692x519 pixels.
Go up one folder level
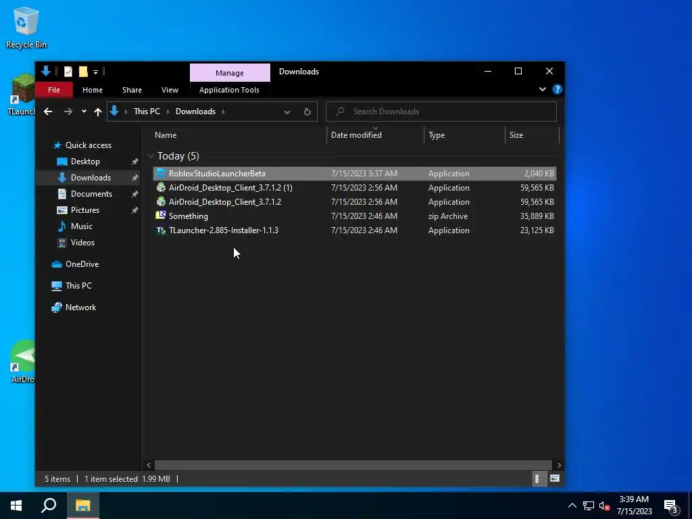point(98,112)
